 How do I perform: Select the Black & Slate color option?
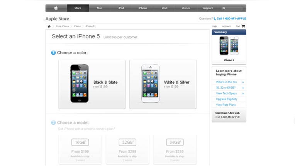92,84
